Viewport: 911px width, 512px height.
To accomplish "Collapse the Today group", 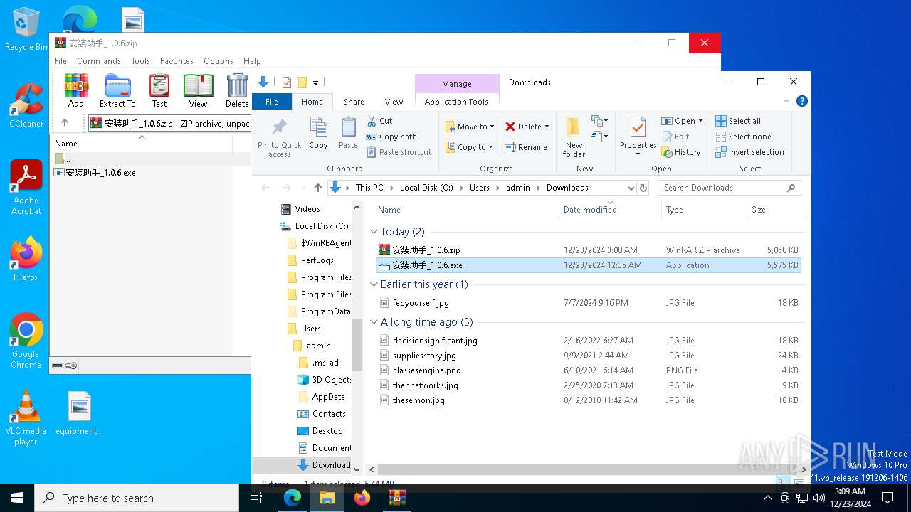I will tap(374, 232).
